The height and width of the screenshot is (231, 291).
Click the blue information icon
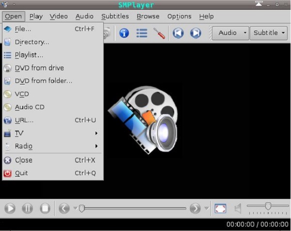coord(124,33)
